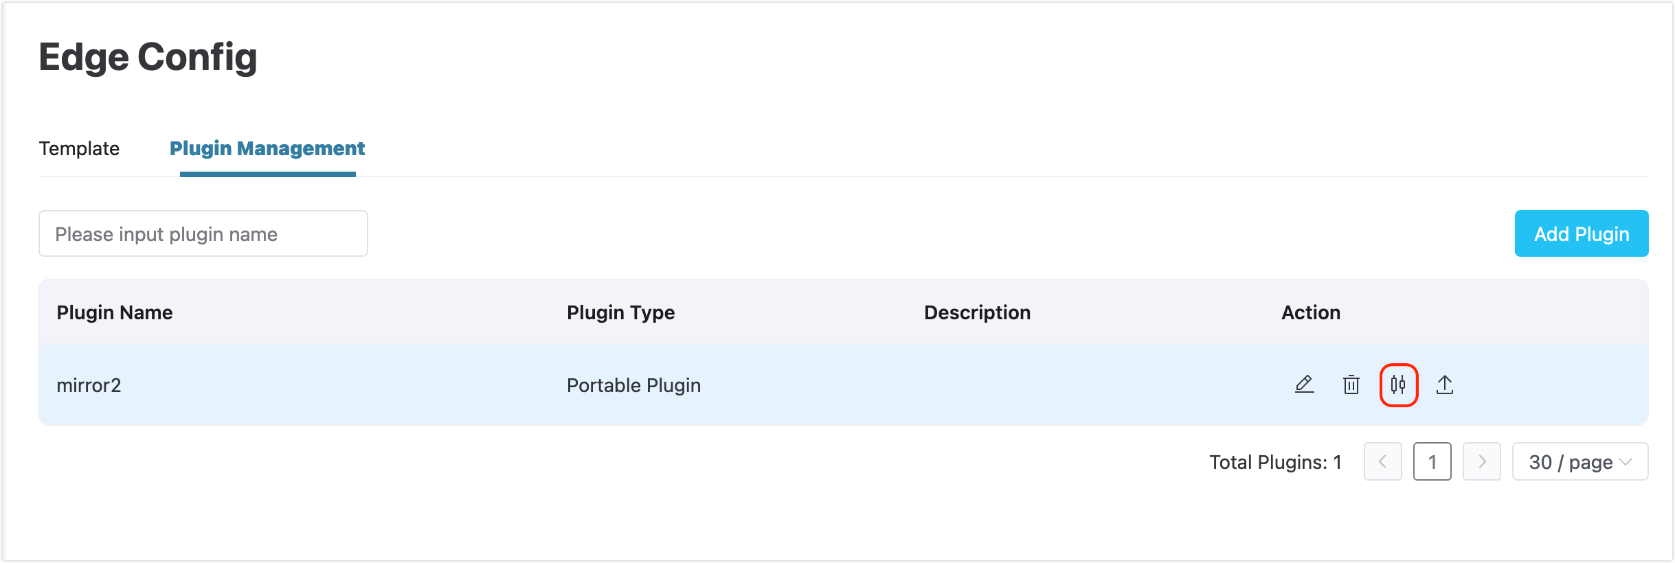Click the Total Plugins count label
The width and height of the screenshot is (1675, 563).
1275,462
